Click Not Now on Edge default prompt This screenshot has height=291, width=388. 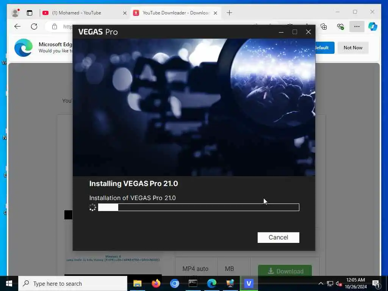click(x=353, y=47)
